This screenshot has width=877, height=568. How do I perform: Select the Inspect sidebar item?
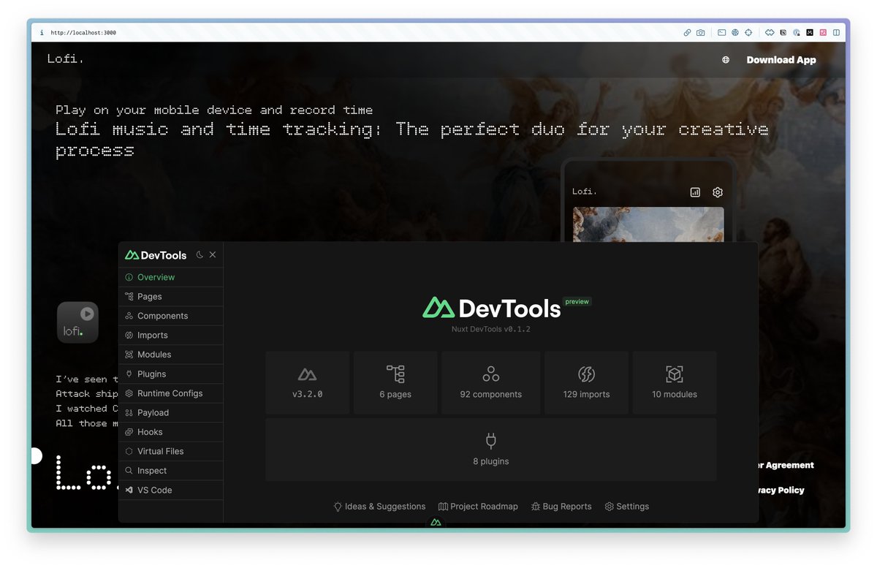coord(171,471)
